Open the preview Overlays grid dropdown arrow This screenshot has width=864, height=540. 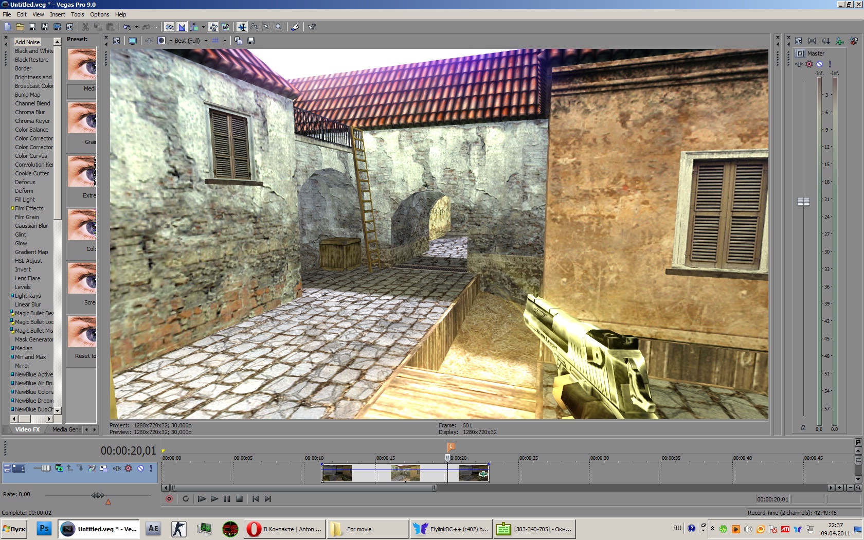pos(225,41)
